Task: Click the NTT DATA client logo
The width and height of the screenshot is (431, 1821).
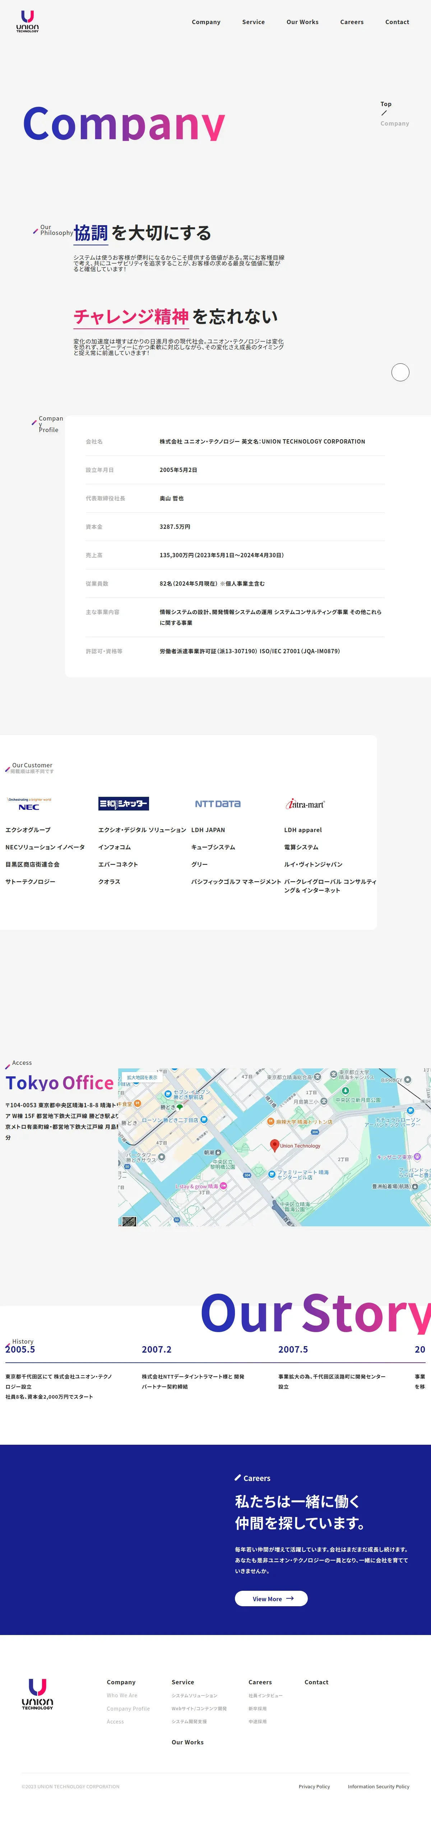Action: pyautogui.click(x=217, y=804)
